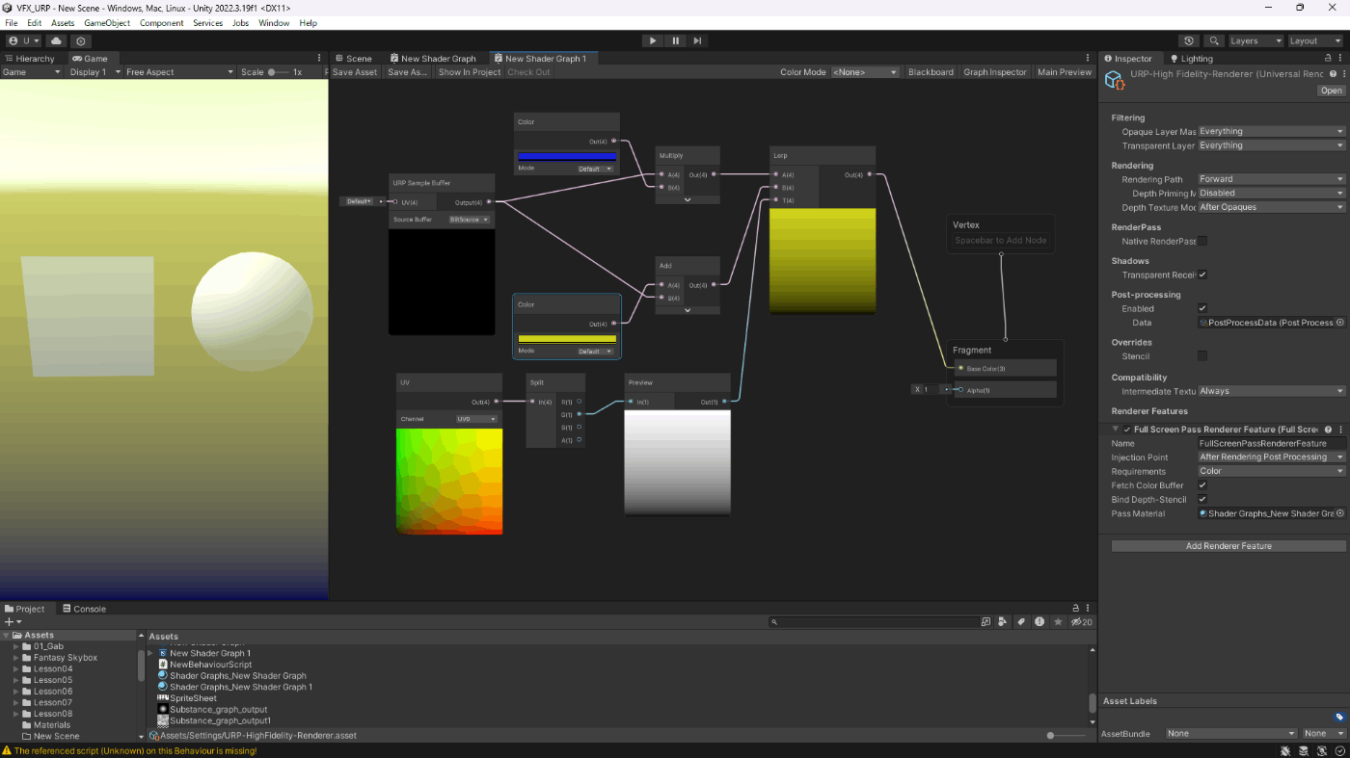The image size is (1350, 758).
Task: Open the Source Buffer dropdown on URP Sample Buffer
Action: (x=470, y=220)
